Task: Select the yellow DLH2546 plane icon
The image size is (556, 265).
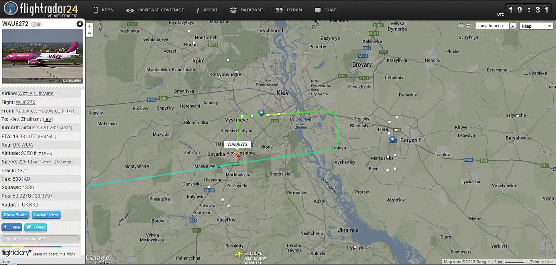Action: click(x=238, y=254)
